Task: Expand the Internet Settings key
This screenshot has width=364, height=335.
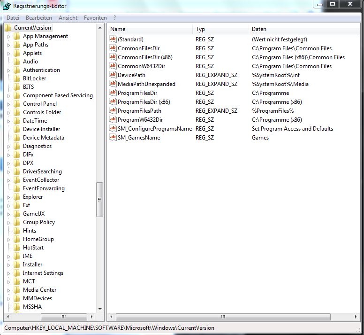Action: point(8,273)
